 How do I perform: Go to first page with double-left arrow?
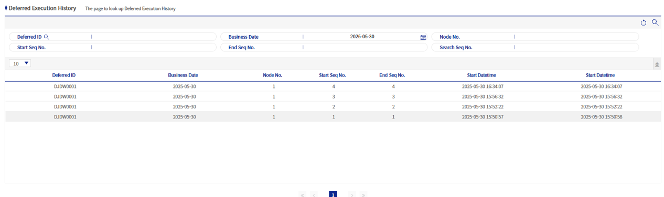[x=303, y=195]
